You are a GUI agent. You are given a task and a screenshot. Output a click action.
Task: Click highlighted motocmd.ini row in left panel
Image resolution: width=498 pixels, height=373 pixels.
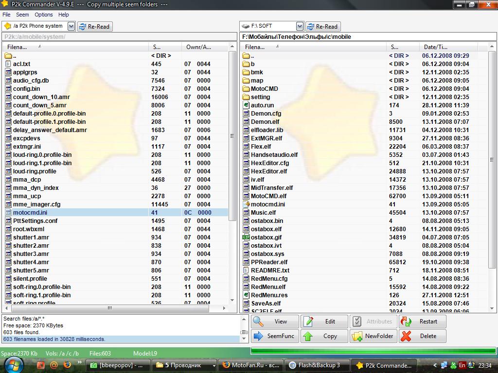(x=116, y=213)
